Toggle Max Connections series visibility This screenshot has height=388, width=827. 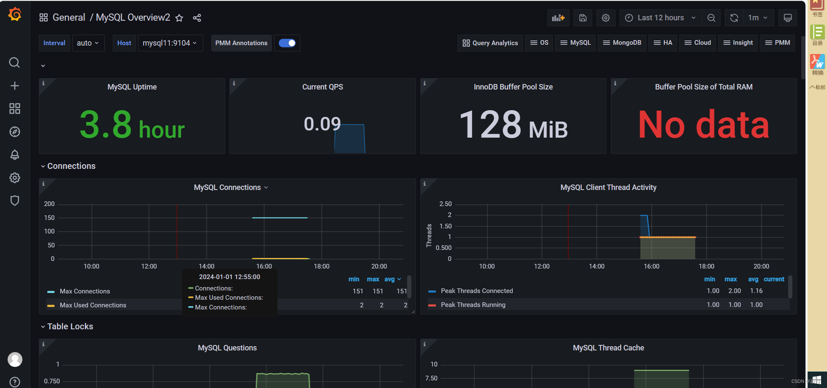(x=85, y=291)
